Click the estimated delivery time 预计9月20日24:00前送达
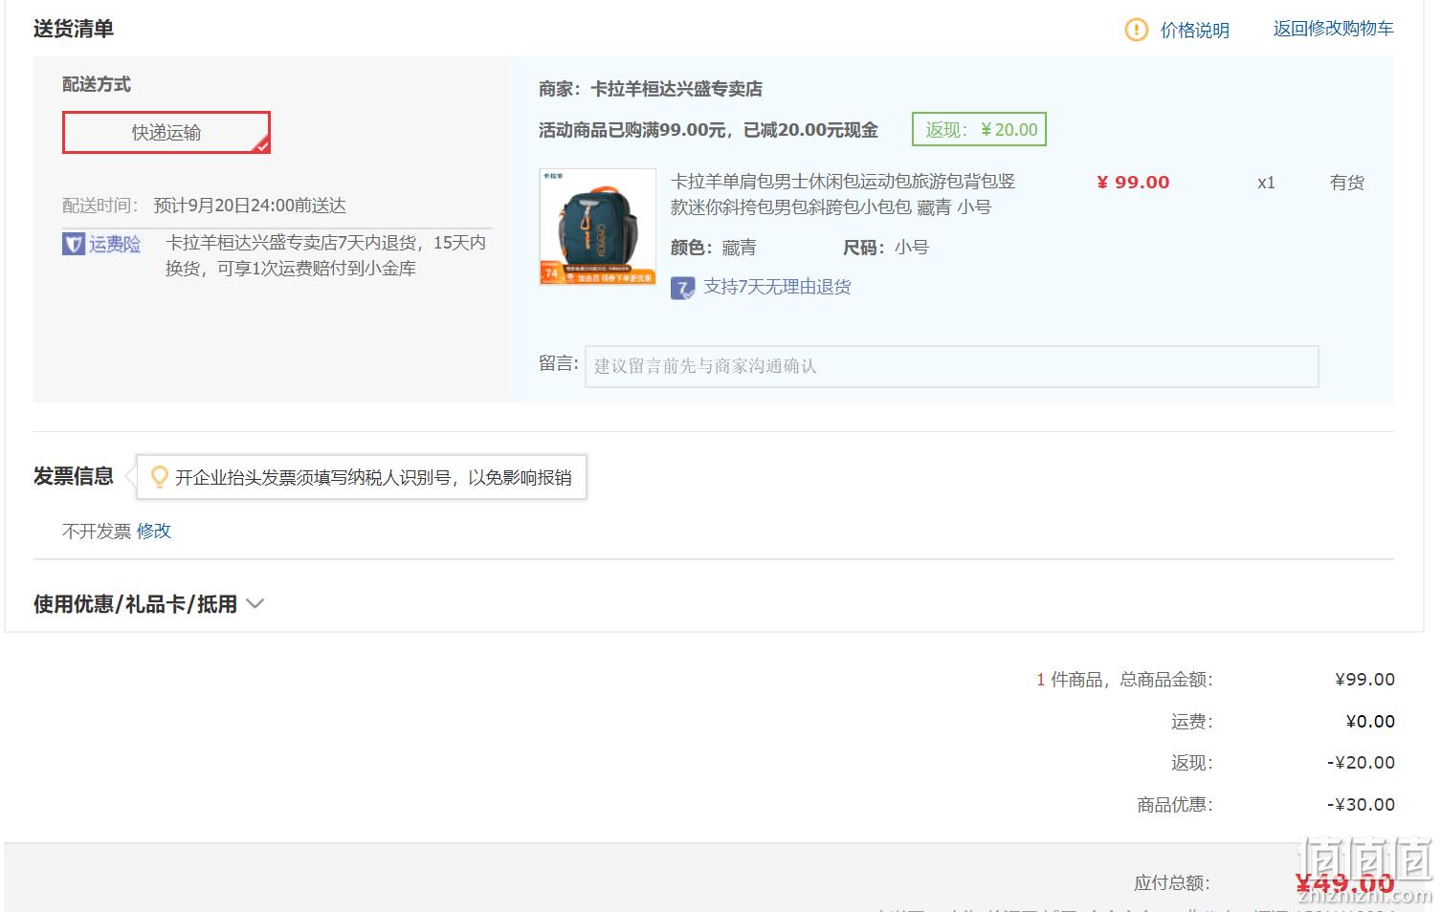1441x912 pixels. [250, 206]
